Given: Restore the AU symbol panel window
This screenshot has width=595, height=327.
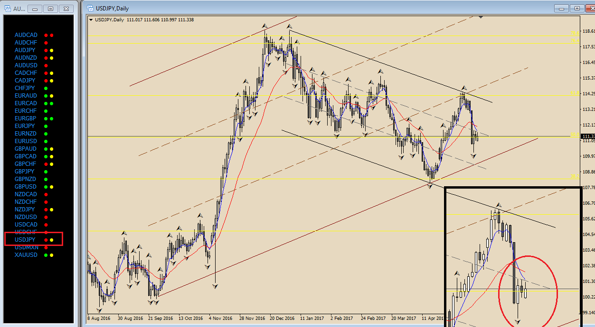Looking at the screenshot, I should (50, 9).
